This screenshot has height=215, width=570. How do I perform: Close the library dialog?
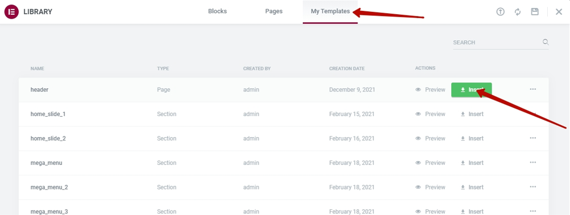point(559,11)
